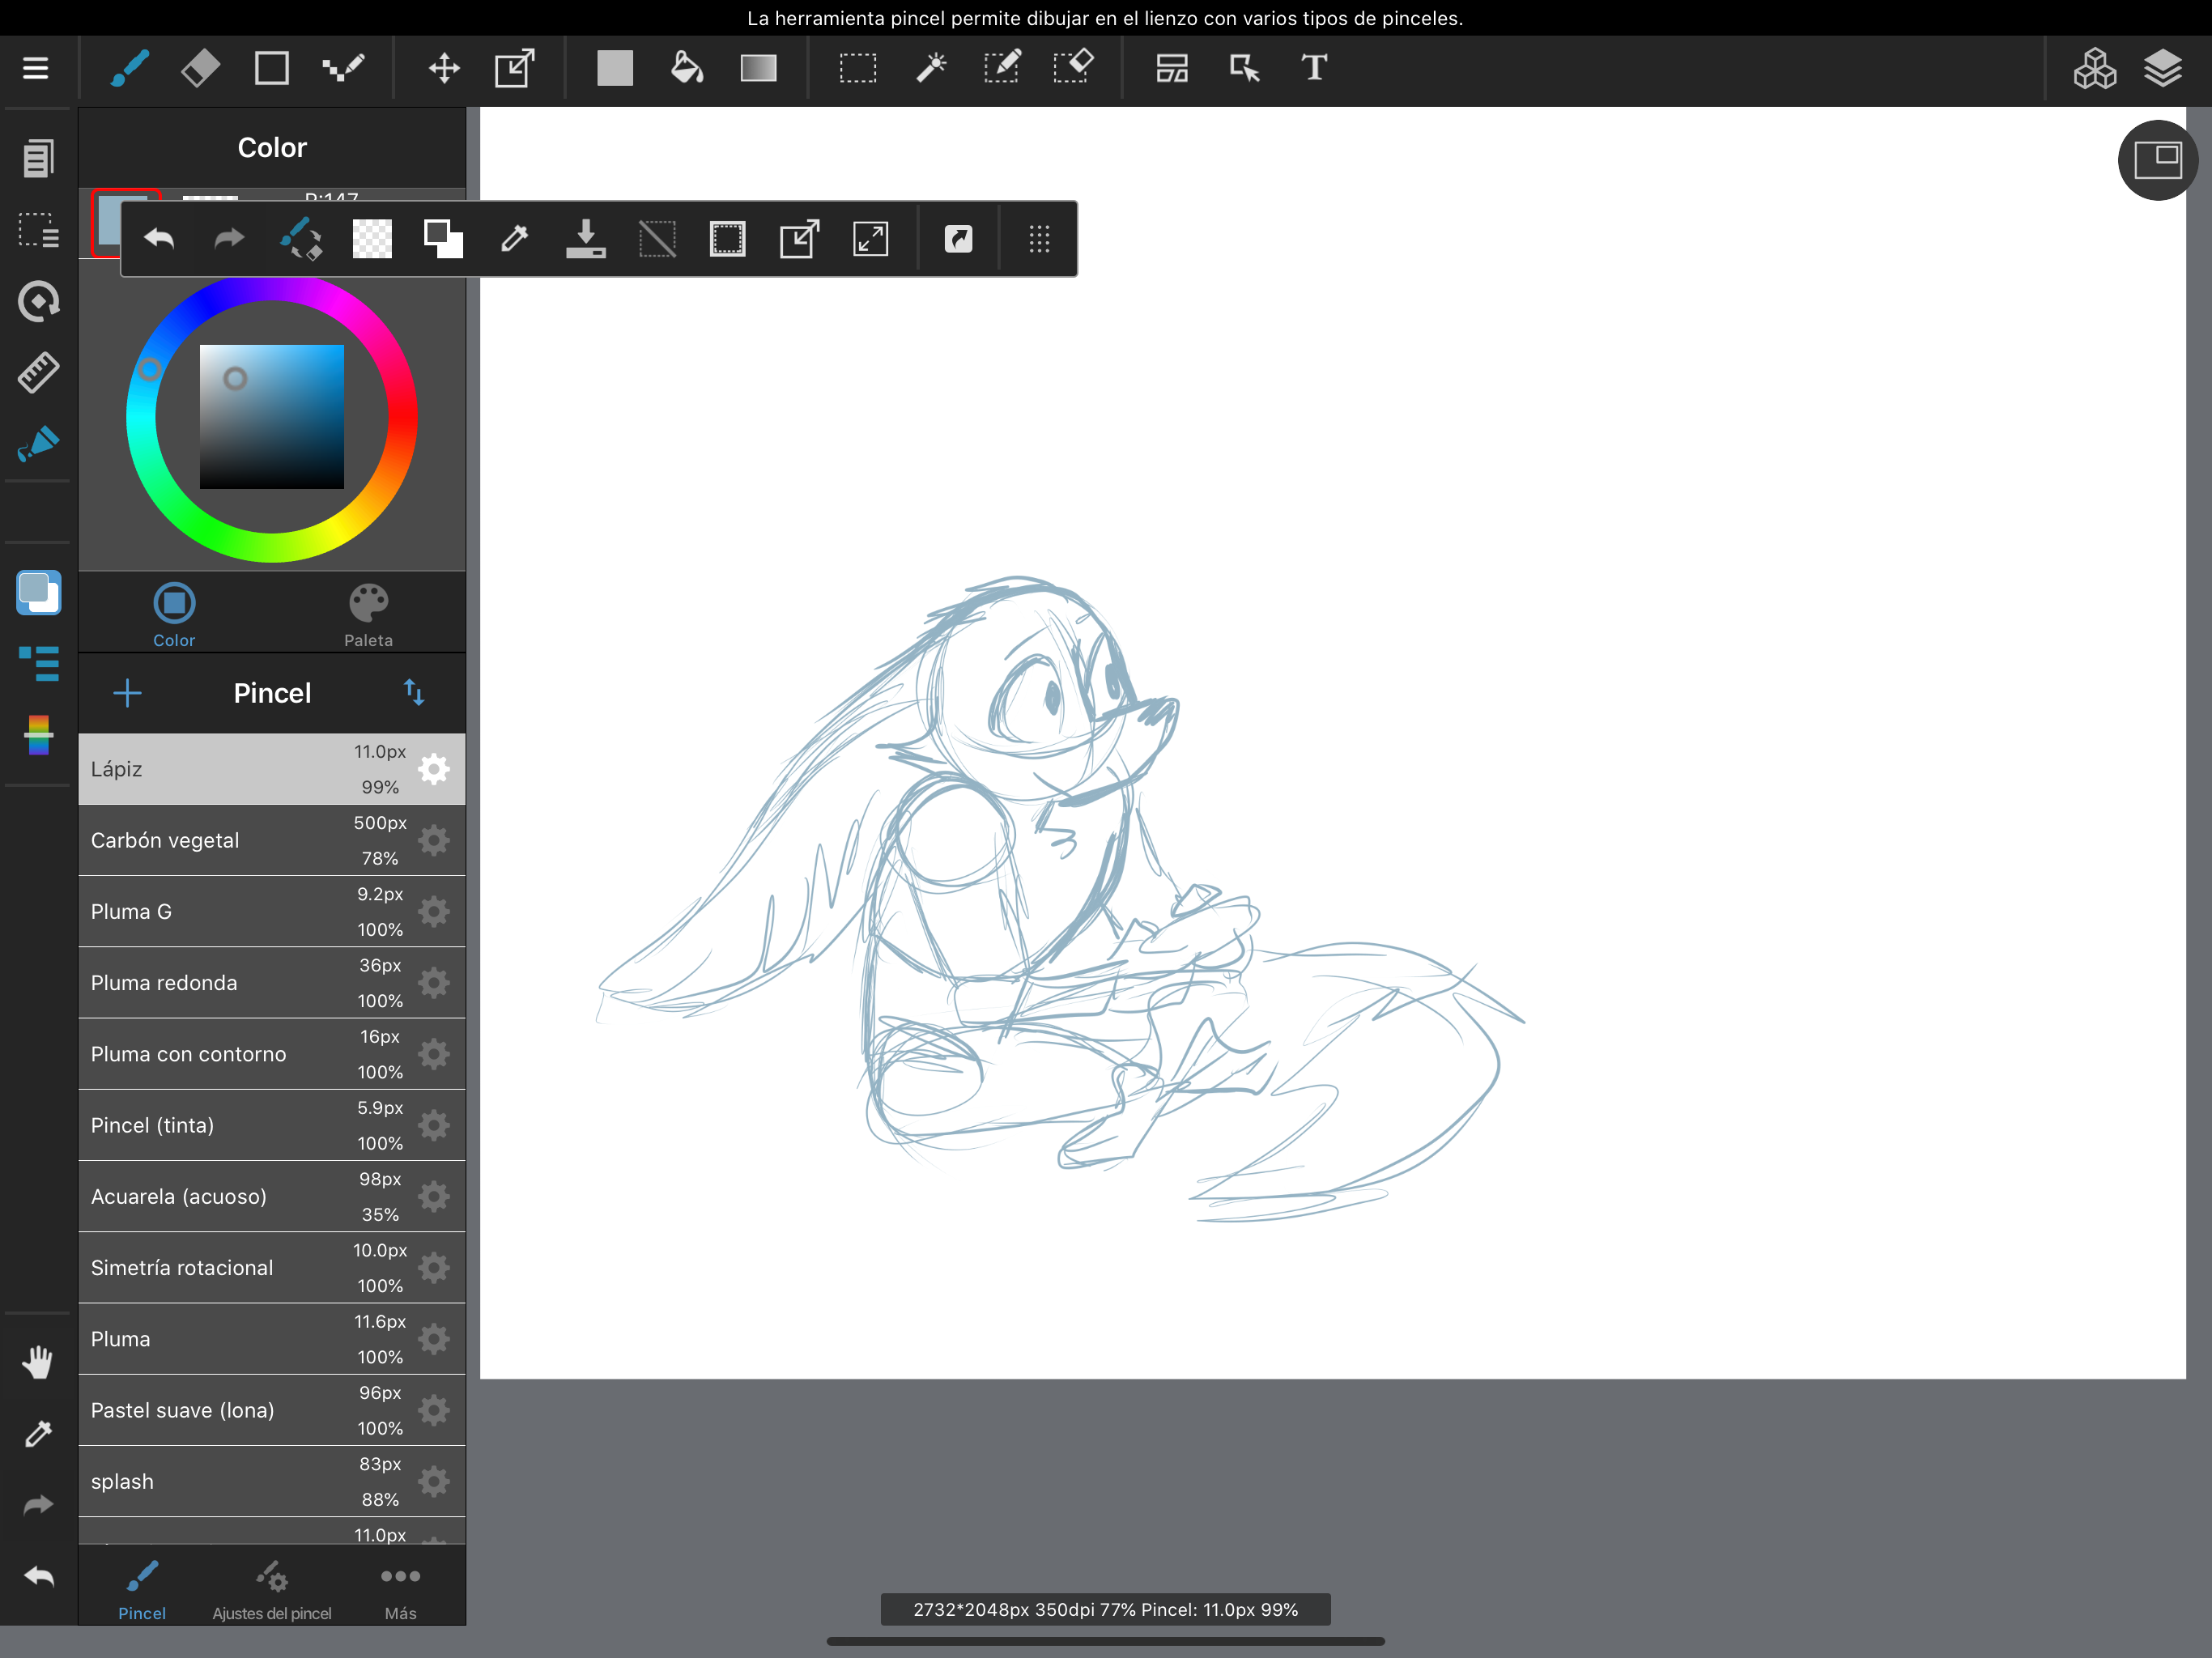Switch to the Paleta tab
2212x1658 pixels.
368,614
